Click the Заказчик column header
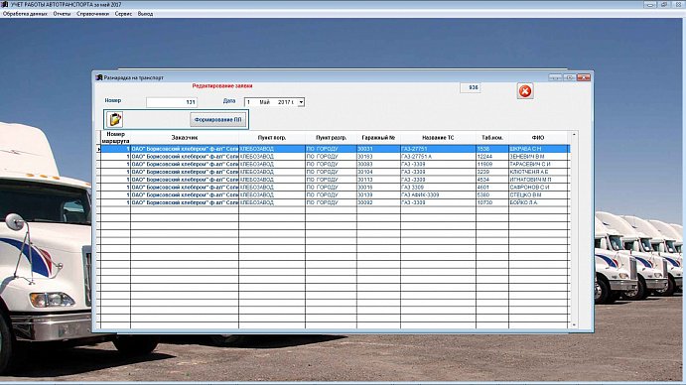Screen dimensions: 686x385 pyautogui.click(x=185, y=138)
